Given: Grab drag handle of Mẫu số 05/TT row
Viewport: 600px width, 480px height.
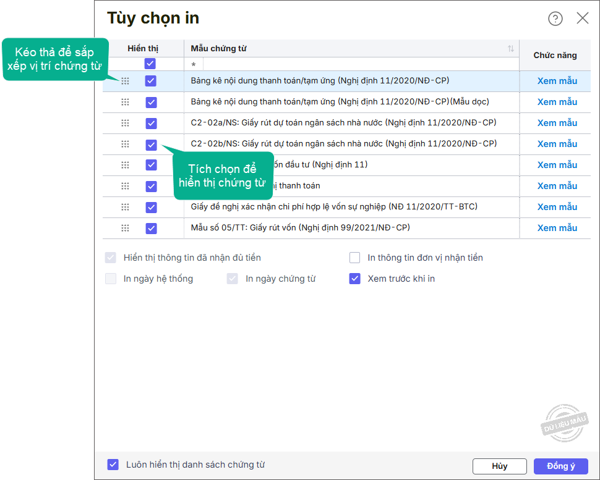Looking at the screenshot, I should [x=125, y=228].
